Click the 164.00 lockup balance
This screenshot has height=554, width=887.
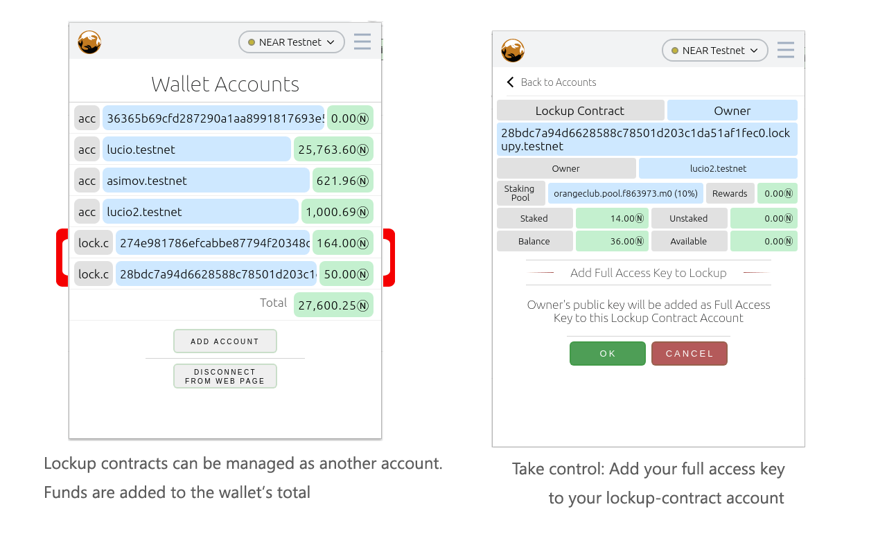pyautogui.click(x=343, y=243)
